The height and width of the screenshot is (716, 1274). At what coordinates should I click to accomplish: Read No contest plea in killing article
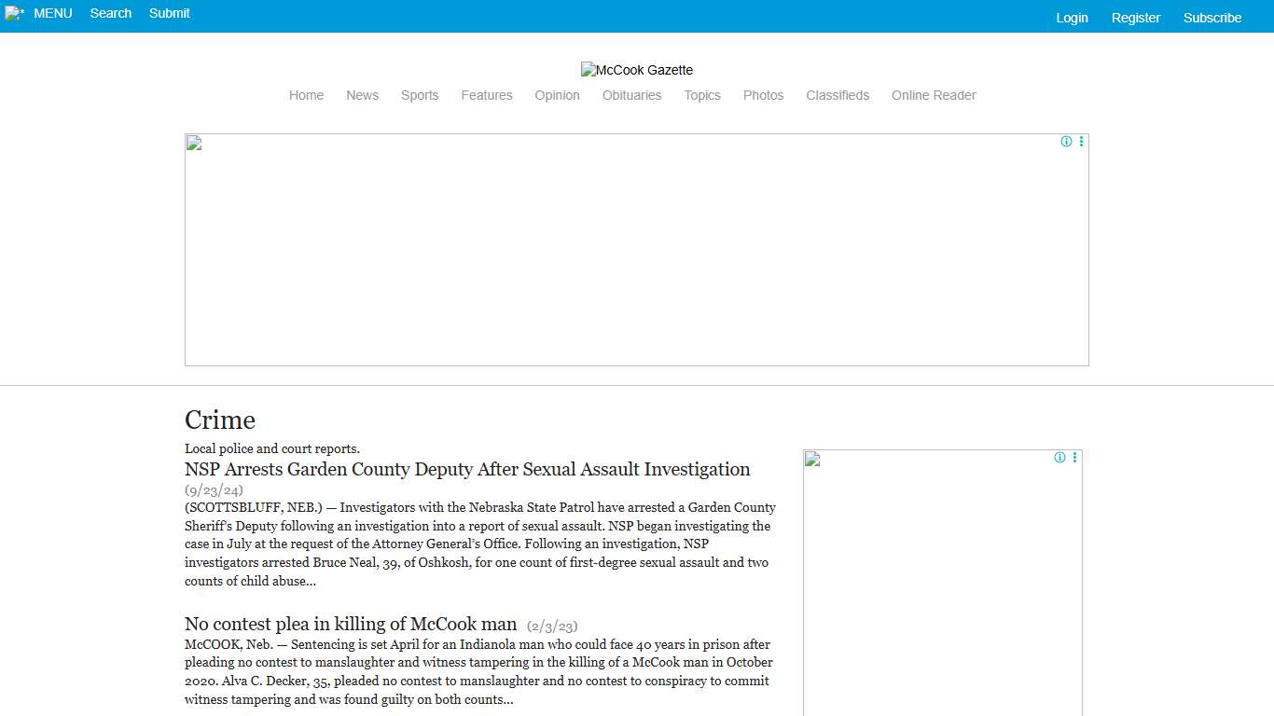pos(351,624)
